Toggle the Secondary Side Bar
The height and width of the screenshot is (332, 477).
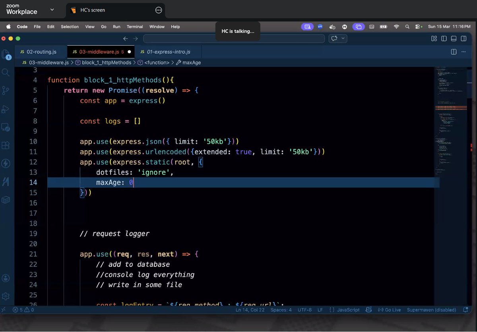coord(463,39)
